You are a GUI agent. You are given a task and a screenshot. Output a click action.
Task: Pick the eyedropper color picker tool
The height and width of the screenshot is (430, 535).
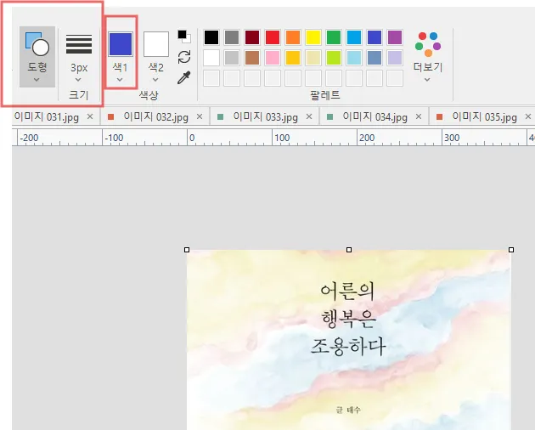(184, 77)
